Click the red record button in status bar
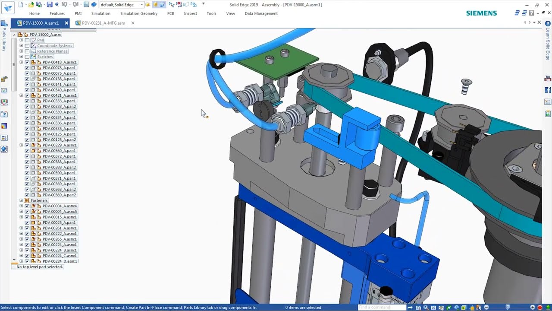The height and width of the screenshot is (311, 552). pyautogui.click(x=540, y=308)
